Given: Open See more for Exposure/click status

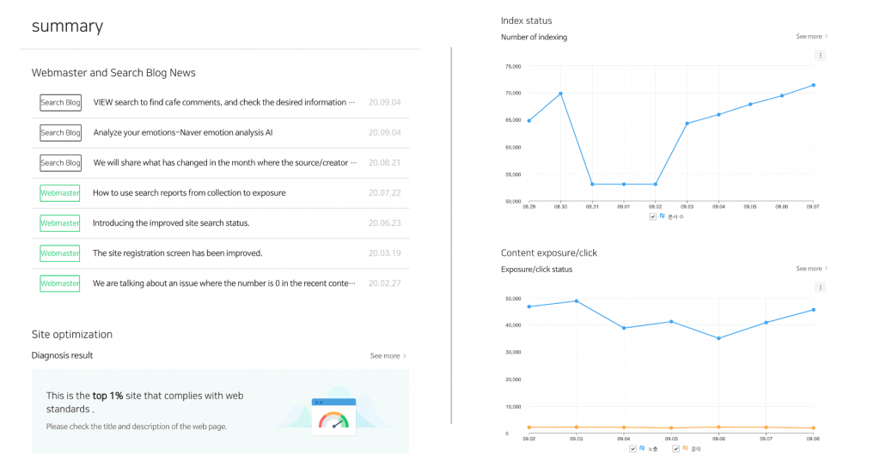Looking at the screenshot, I should click(811, 268).
